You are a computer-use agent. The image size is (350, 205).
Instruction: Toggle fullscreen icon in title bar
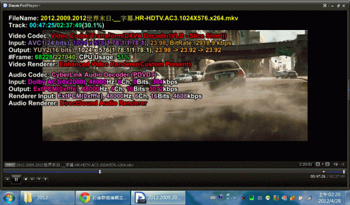tap(325, 5)
